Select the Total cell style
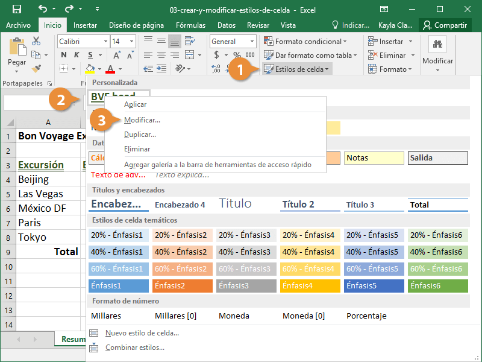Image resolution: width=482 pixels, height=362 pixels. (437, 205)
